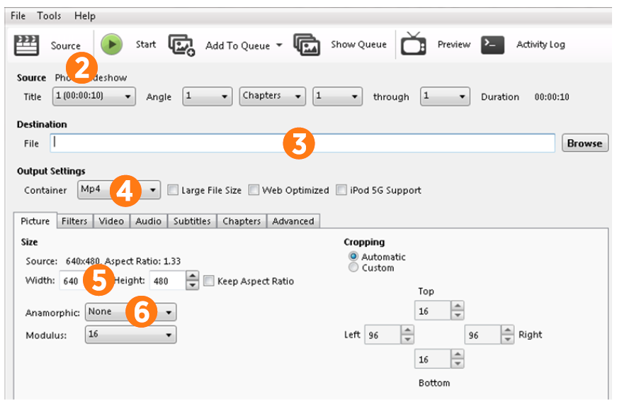Image resolution: width=617 pixels, height=405 pixels.
Task: Expand the Modulus dropdown
Action: click(x=131, y=335)
